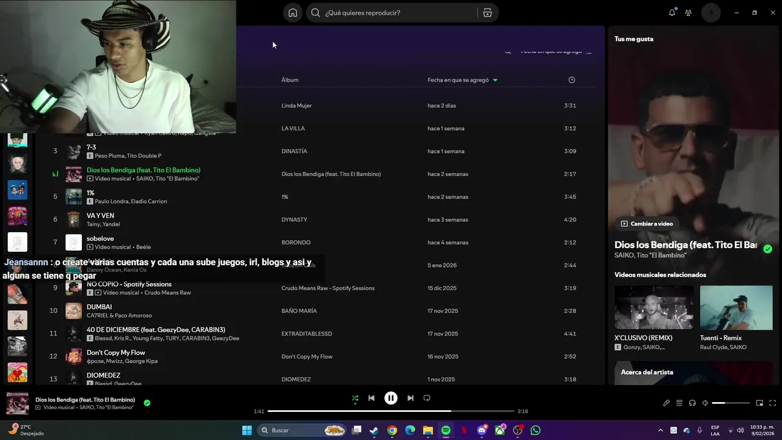Open the miniplayer icon

tap(759, 403)
